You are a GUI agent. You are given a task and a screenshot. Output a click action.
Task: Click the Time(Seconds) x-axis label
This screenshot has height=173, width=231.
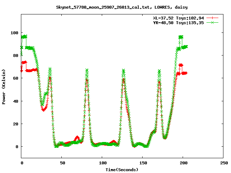[x=122, y=170]
